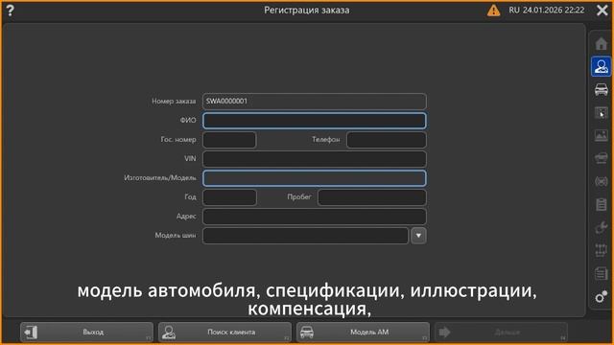Screen dimensions: 614x345
Task: Open the help question mark icon
Action: pos(10,11)
